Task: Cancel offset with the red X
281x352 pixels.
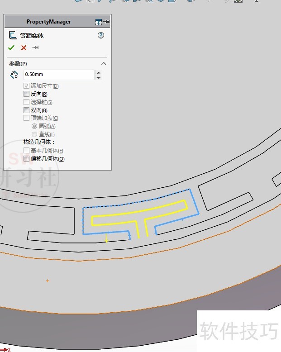Action: (x=24, y=48)
